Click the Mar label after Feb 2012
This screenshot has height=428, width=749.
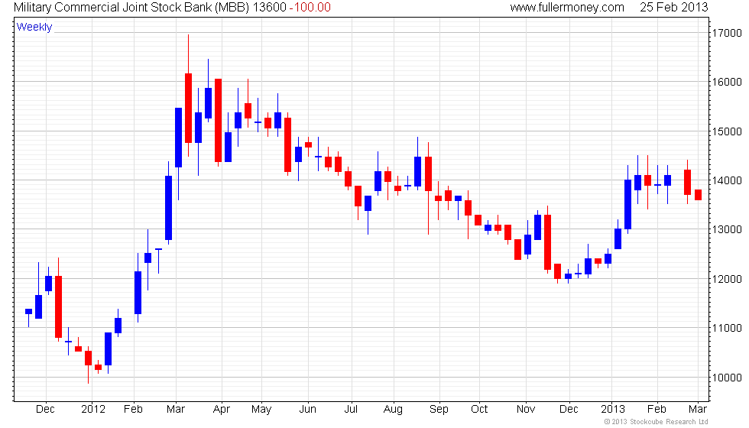tap(176, 410)
